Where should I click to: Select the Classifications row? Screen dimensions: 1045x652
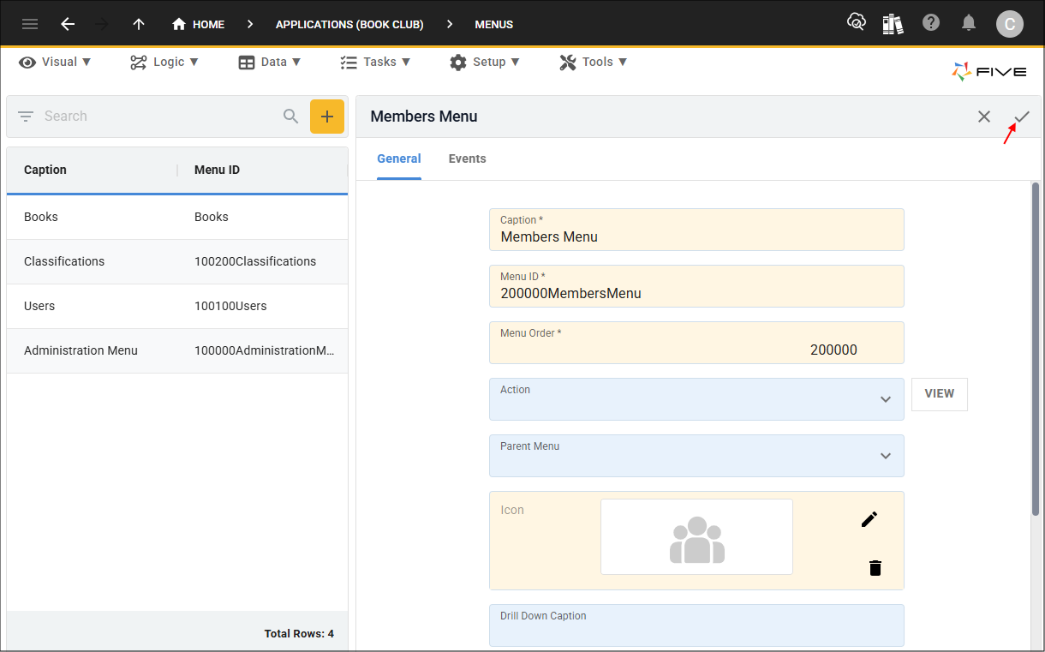point(177,261)
